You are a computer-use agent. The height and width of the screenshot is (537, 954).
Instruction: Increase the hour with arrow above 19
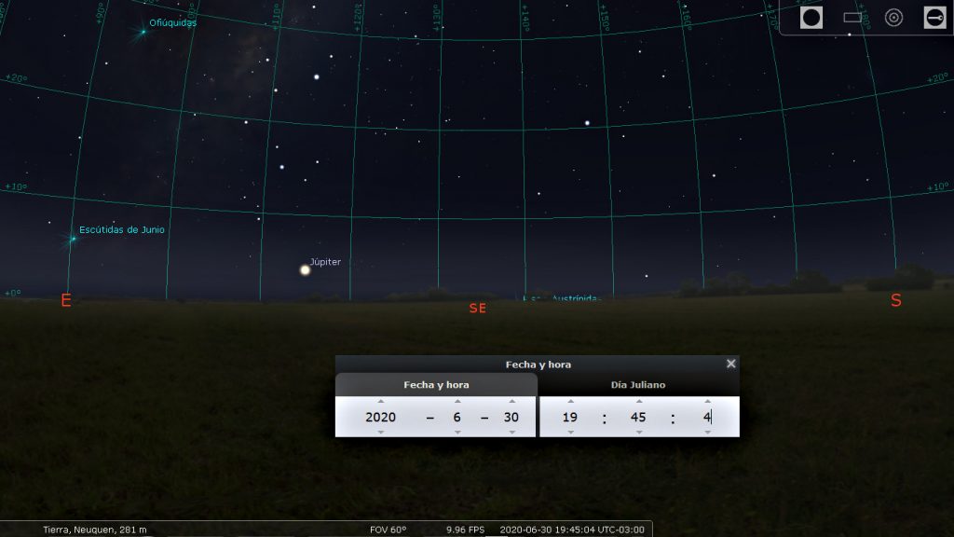pyautogui.click(x=570, y=401)
